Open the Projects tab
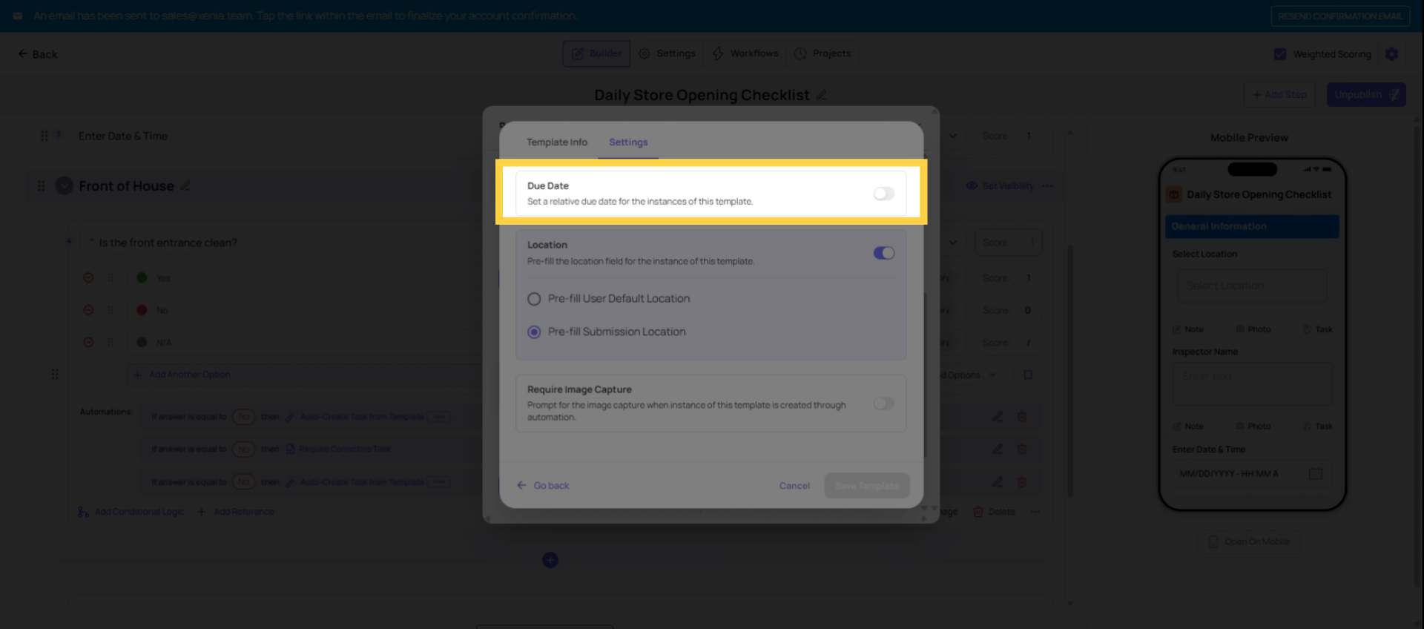This screenshot has width=1424, height=629. coord(823,53)
